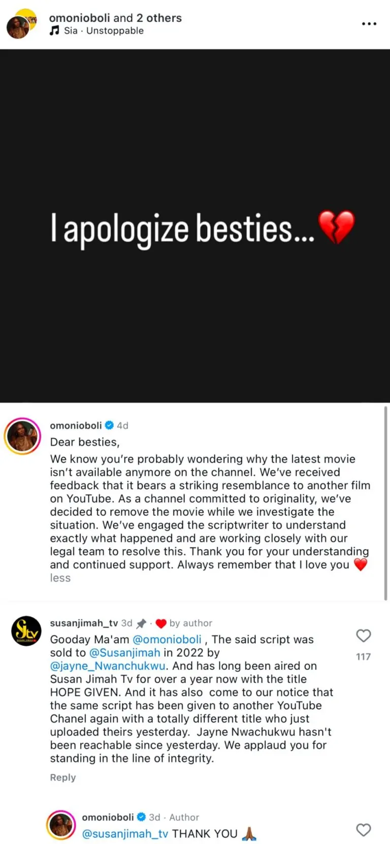Screen dimensions: 390x844
Task: Open the @jayne_Nwanchukwu mention link
Action: (x=108, y=666)
